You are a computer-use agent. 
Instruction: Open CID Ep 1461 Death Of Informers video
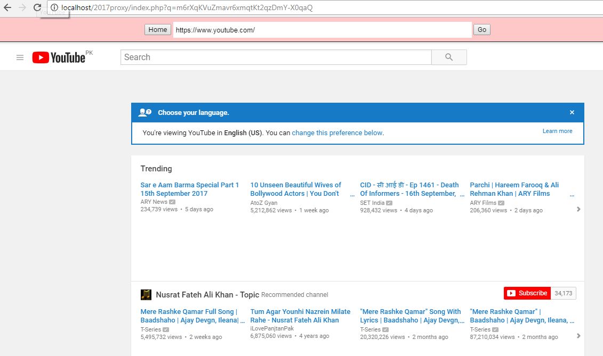[409, 189]
